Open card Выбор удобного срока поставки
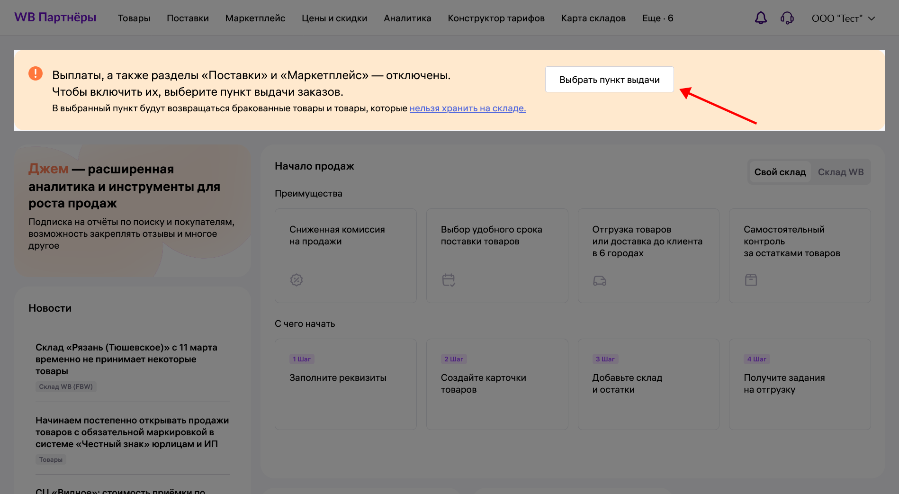 point(497,256)
